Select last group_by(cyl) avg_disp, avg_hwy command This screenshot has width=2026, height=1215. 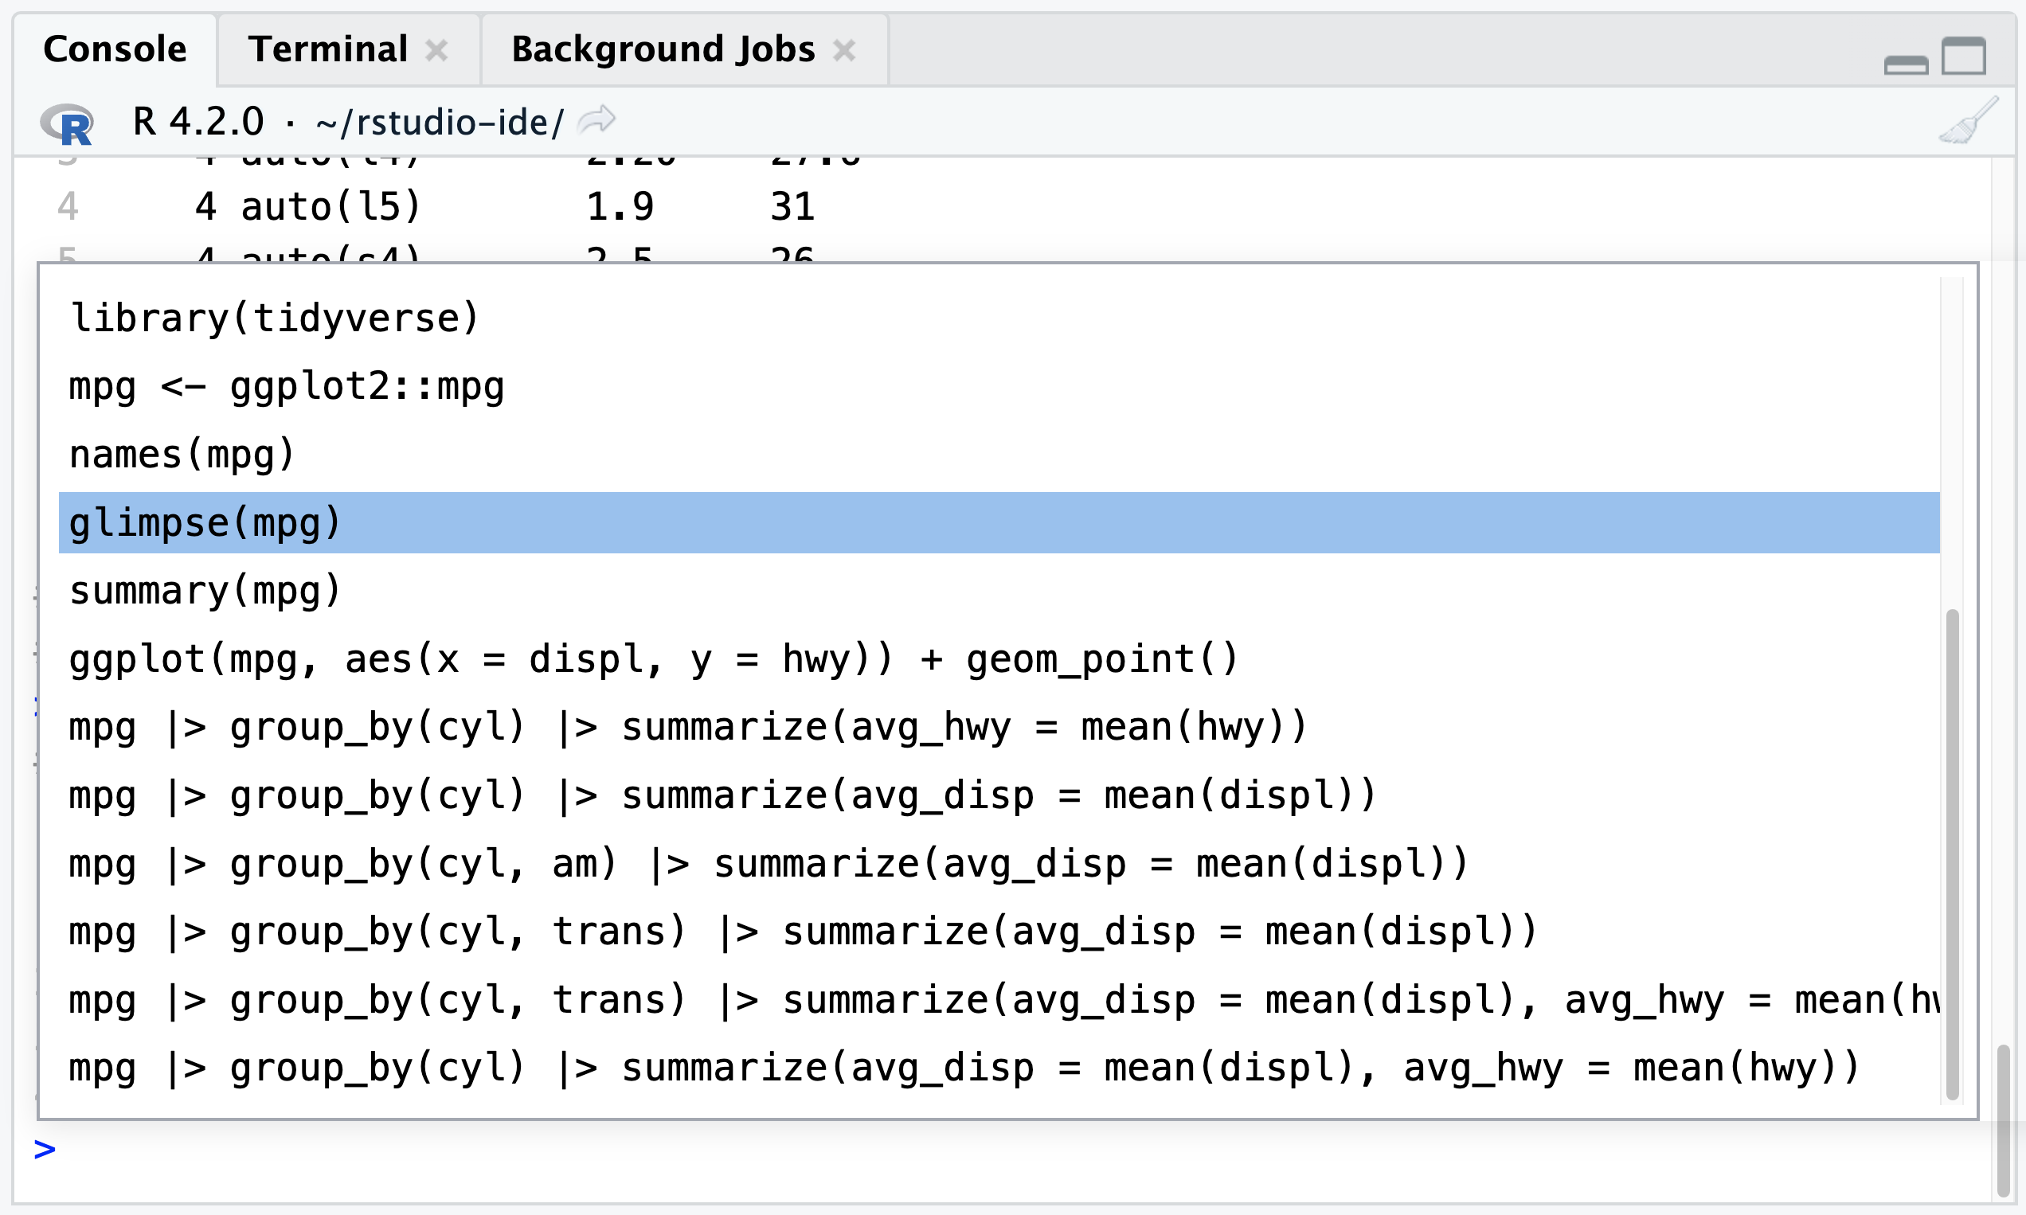(999, 1068)
